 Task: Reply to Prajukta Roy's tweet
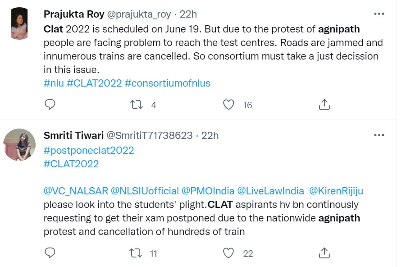click(50, 105)
